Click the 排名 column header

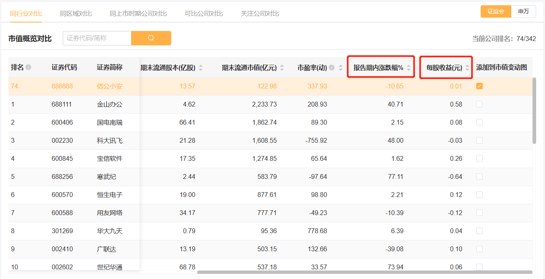coord(17,67)
